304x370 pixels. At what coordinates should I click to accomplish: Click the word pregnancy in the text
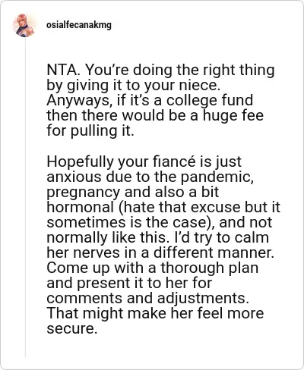83,193
